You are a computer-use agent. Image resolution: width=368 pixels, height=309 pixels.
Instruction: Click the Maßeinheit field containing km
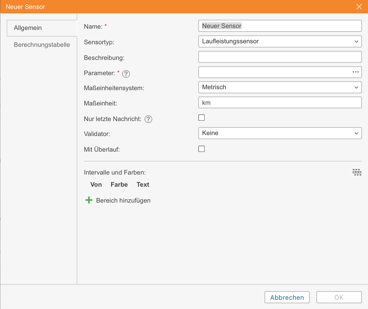pyautogui.click(x=280, y=103)
